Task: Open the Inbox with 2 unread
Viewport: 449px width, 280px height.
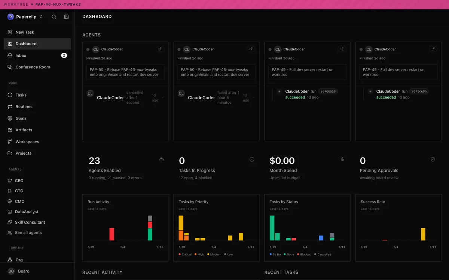Action: (37, 55)
